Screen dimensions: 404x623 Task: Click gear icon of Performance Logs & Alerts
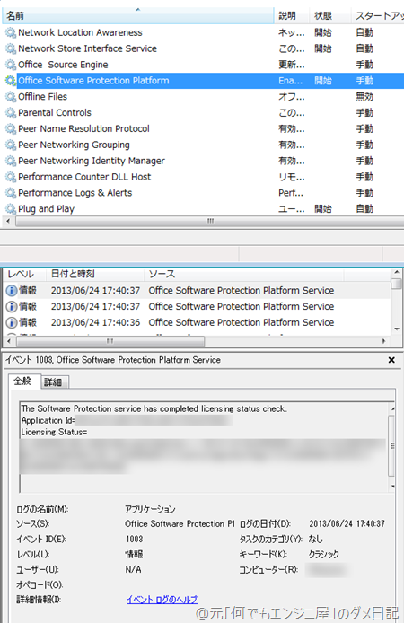(11, 193)
